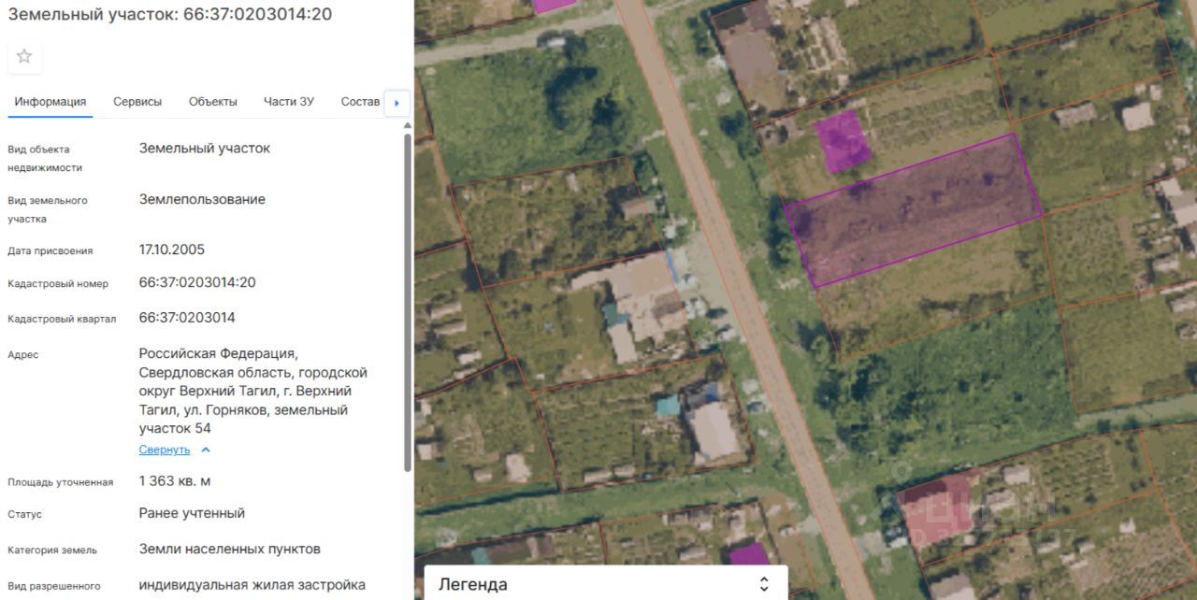1197x600 pixels.
Task: Click the Легенда label
Action: point(473,585)
